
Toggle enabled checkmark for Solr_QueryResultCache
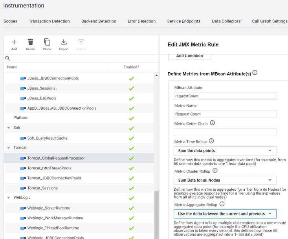click(131, 138)
